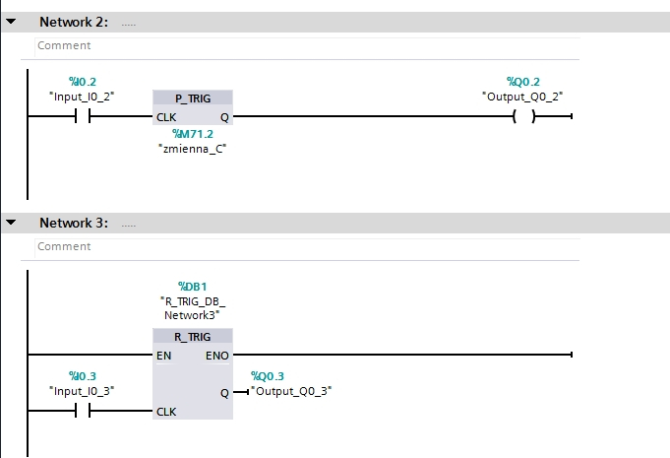Select the "zmienna_C" tag name
Viewport: 670px width, 458px height.
coord(193,150)
